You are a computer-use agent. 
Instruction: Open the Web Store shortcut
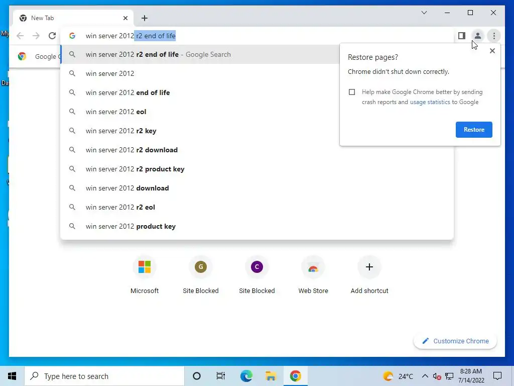pyautogui.click(x=313, y=275)
